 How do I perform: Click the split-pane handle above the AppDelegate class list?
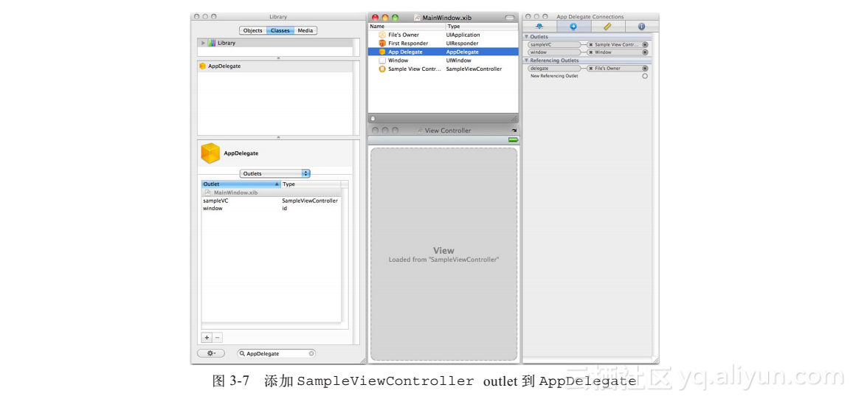[278, 58]
